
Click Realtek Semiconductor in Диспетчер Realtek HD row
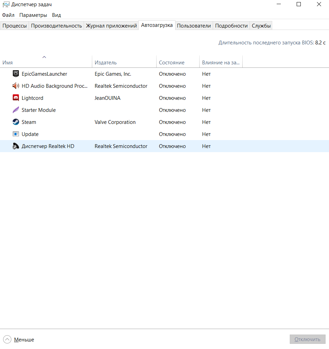point(121,146)
